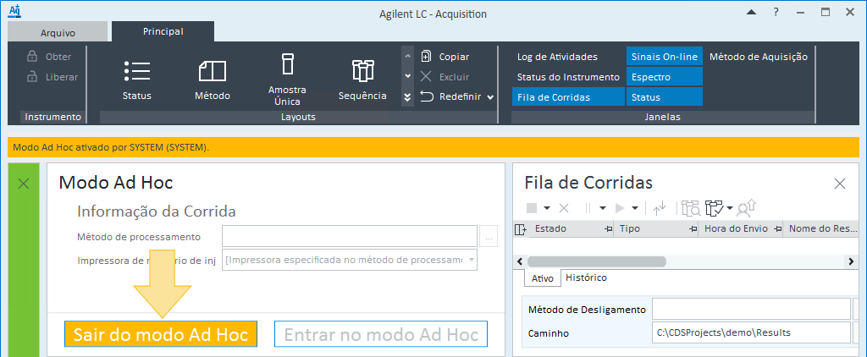Viewport: 867px width, 357px height.
Task: Switch to the Histórico tab
Action: pyautogui.click(x=586, y=277)
